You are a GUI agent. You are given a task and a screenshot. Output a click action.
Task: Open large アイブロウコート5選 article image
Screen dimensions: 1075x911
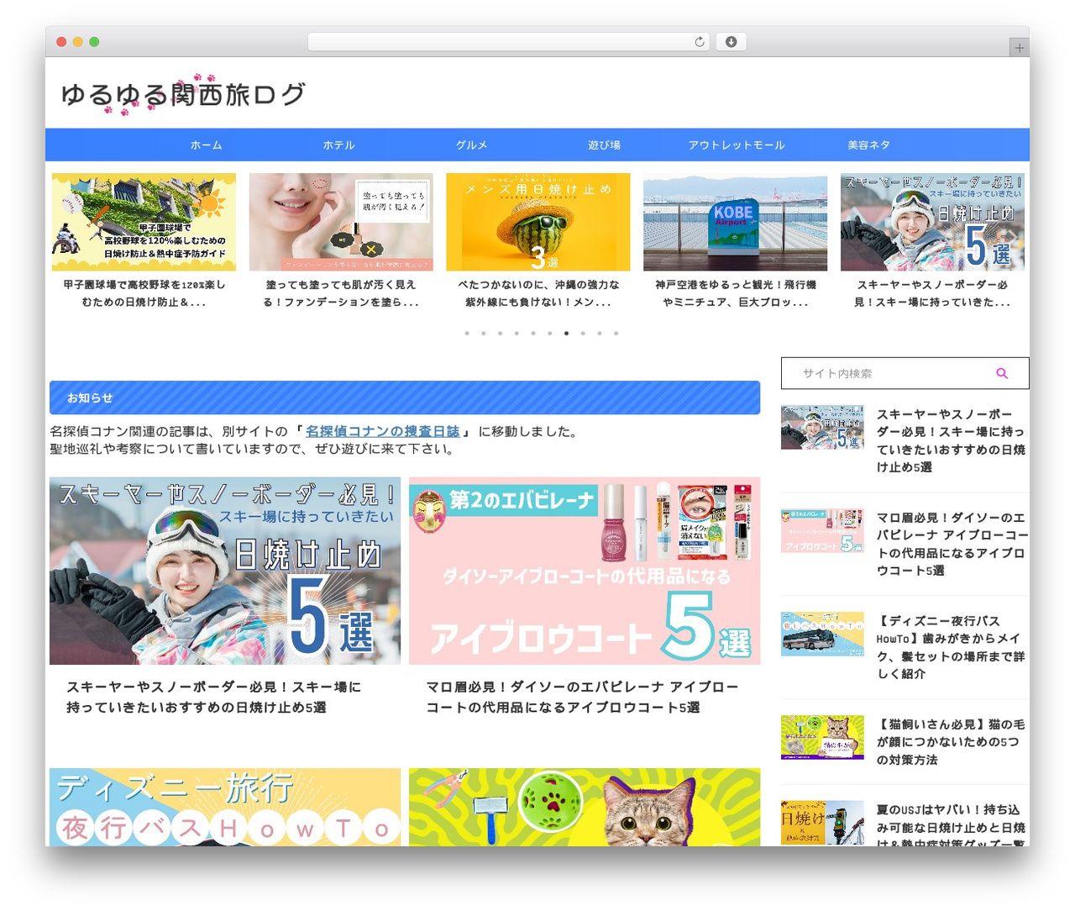click(585, 571)
